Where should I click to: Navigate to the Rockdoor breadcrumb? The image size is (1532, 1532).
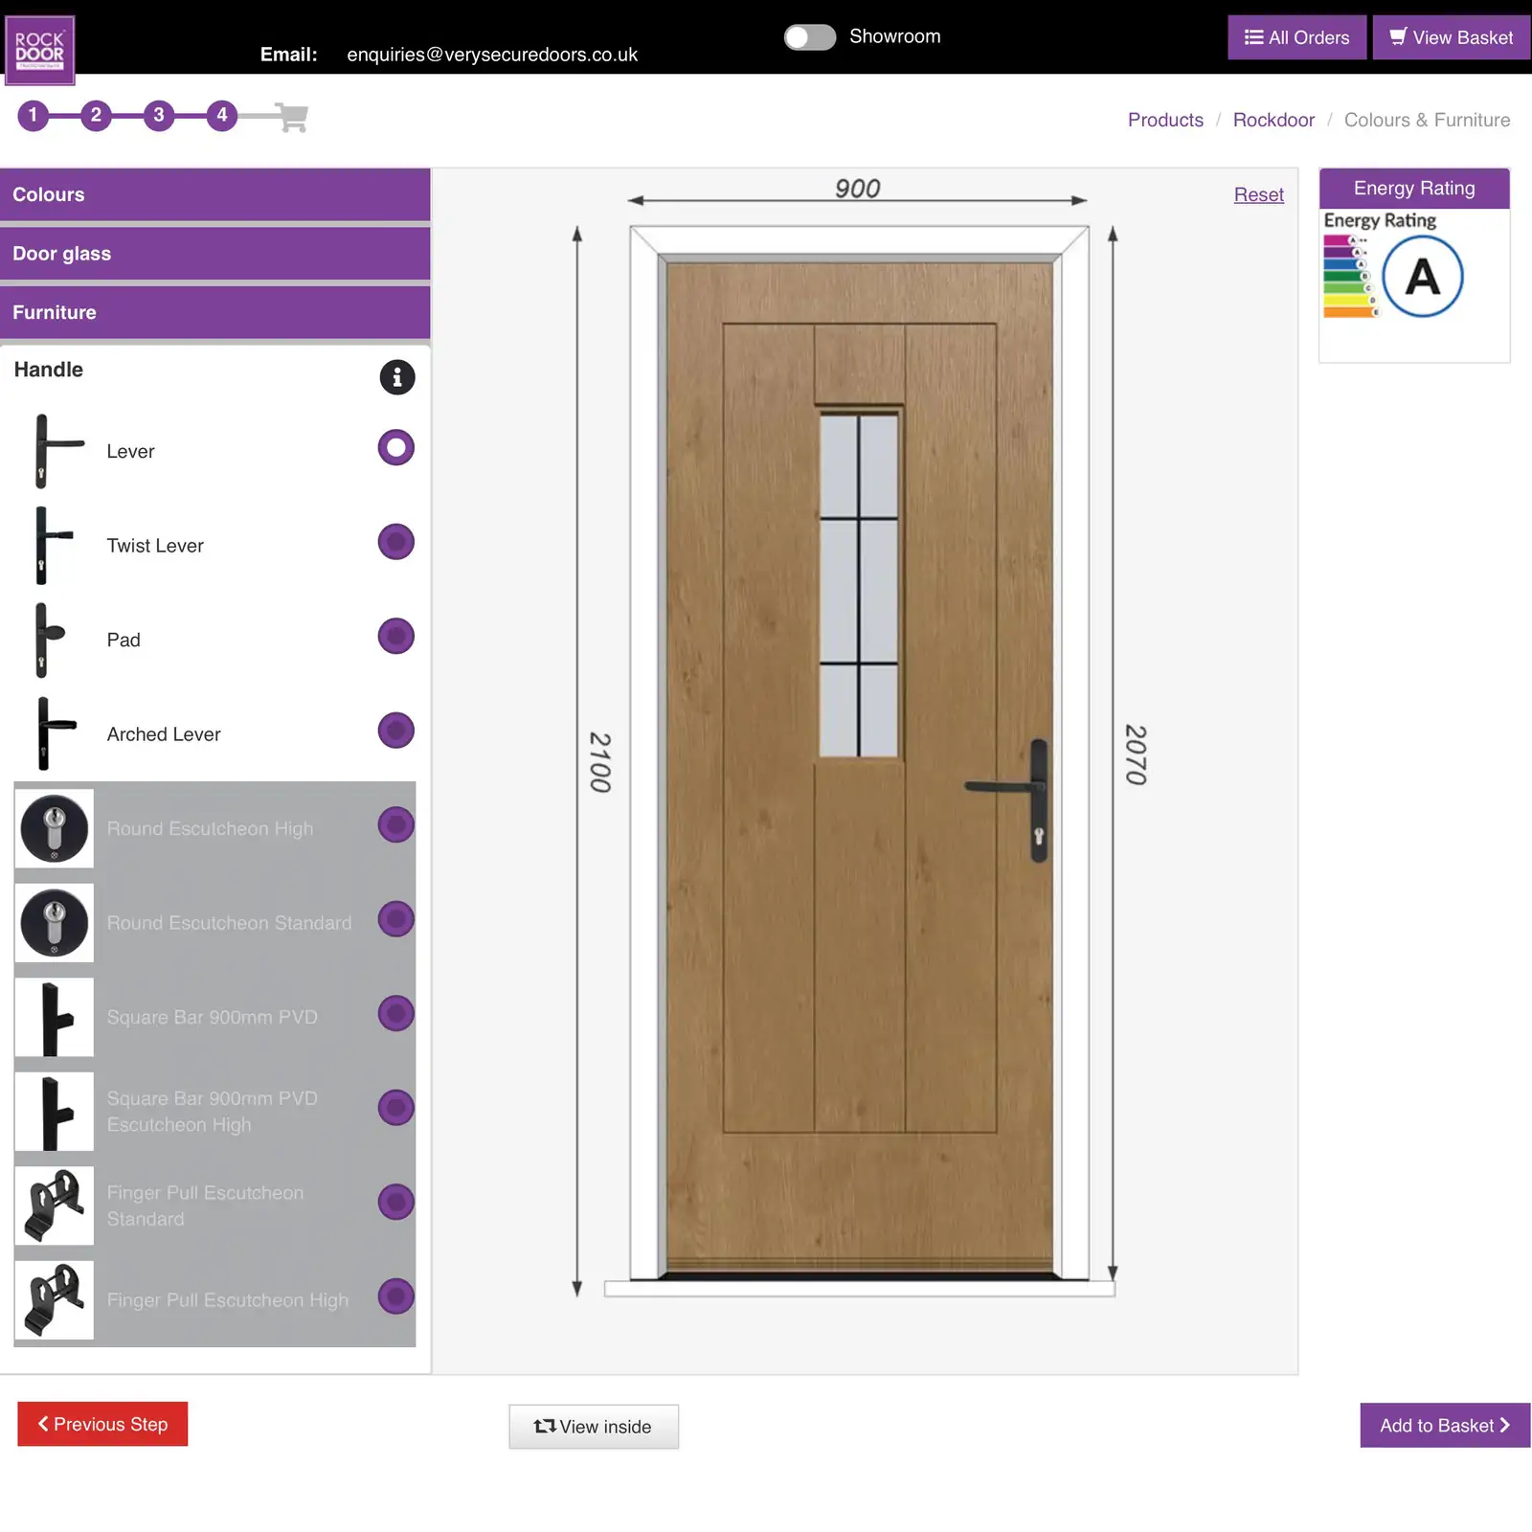pyautogui.click(x=1273, y=120)
